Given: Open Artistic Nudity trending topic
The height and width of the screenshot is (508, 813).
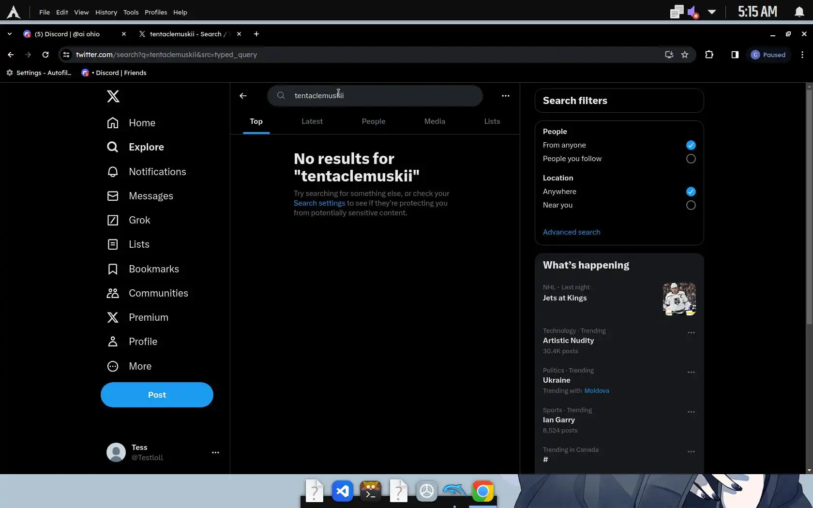Looking at the screenshot, I should point(568,341).
